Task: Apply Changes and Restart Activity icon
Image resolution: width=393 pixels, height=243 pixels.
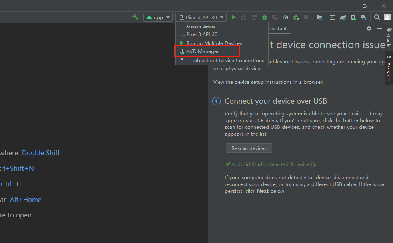Action: pos(244,17)
